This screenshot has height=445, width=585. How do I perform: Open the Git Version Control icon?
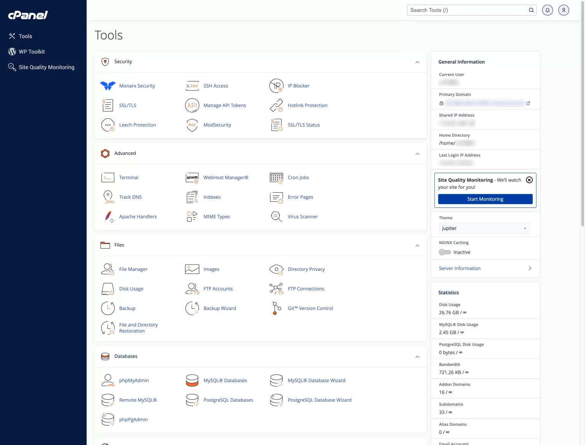pos(276,308)
